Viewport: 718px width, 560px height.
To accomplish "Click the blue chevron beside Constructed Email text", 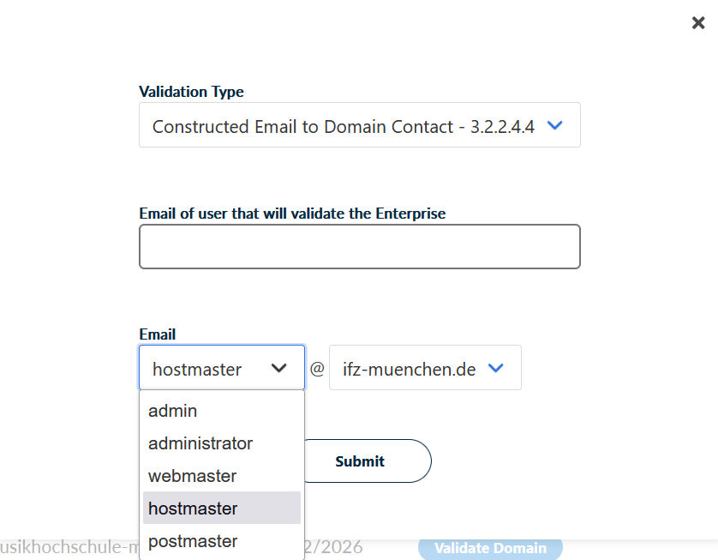I will click(x=554, y=125).
